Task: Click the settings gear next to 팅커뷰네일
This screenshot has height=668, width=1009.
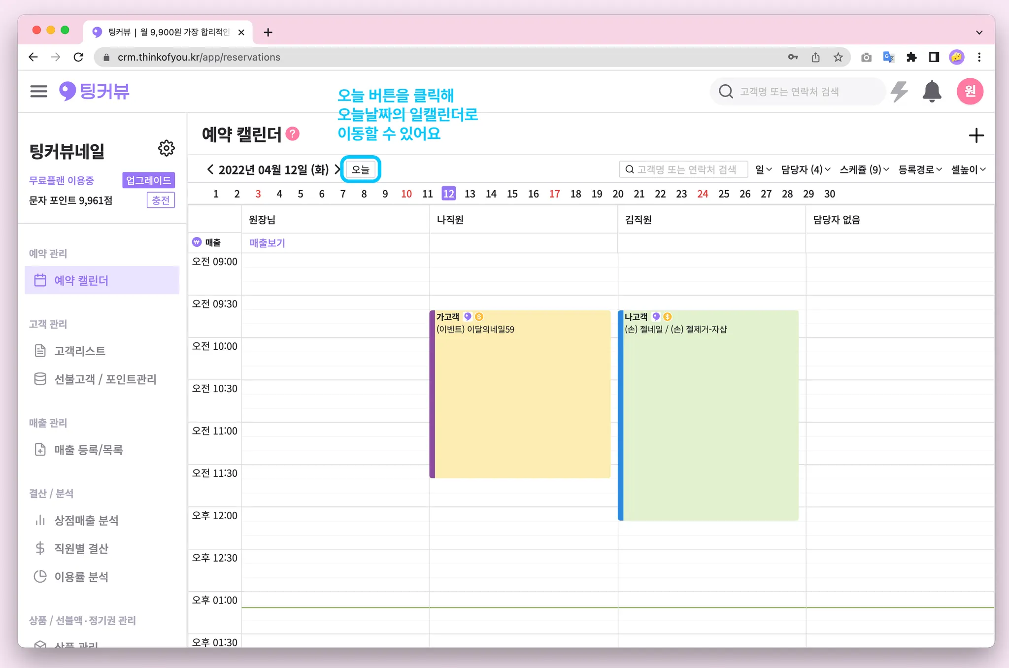Action: 167,148
